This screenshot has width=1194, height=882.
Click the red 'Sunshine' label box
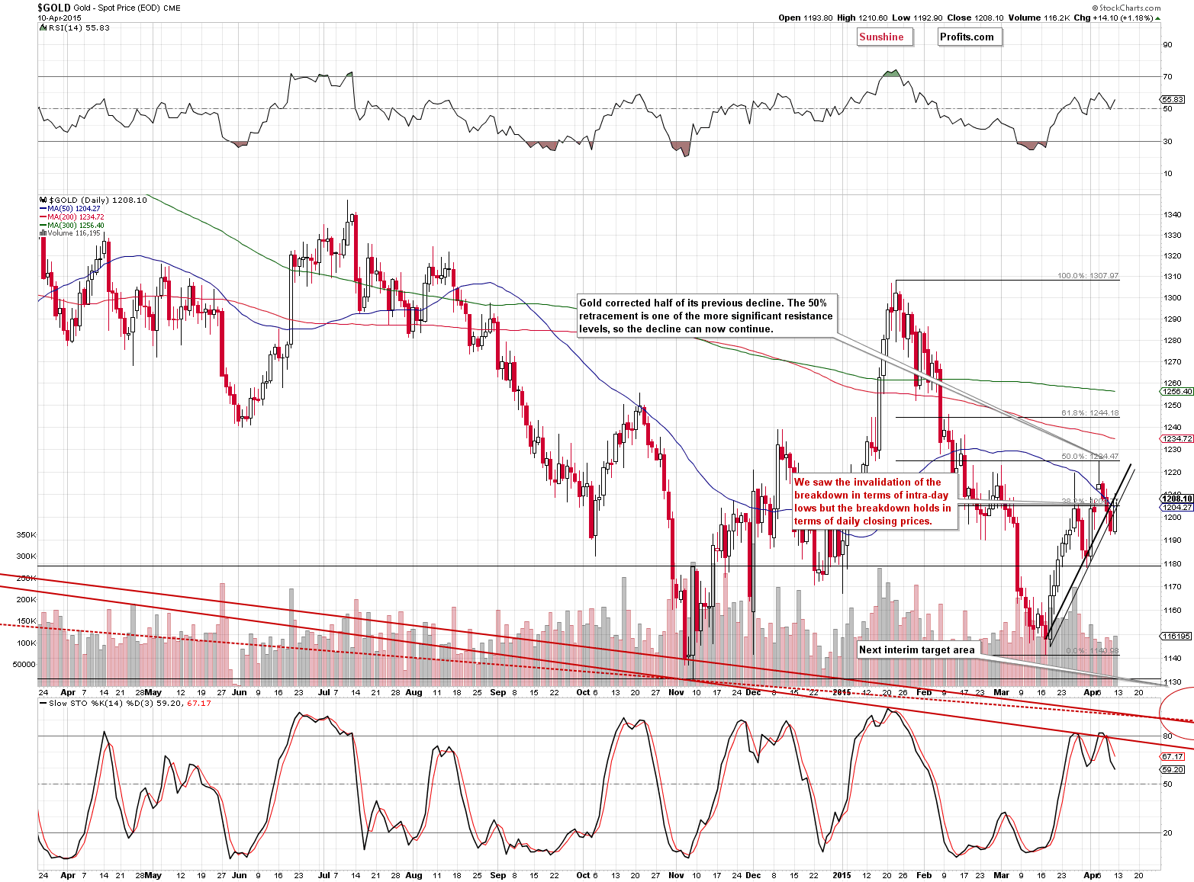884,37
